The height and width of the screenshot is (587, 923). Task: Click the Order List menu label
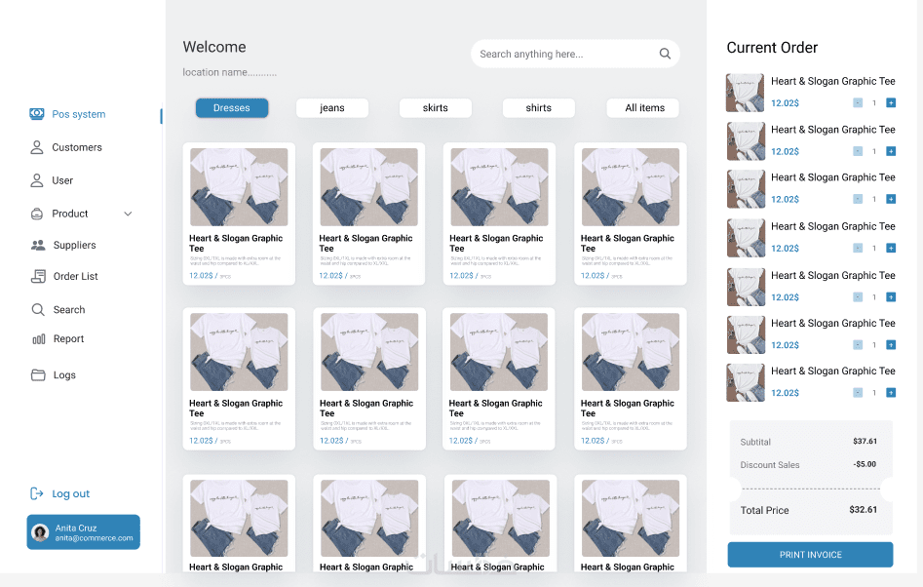(76, 276)
